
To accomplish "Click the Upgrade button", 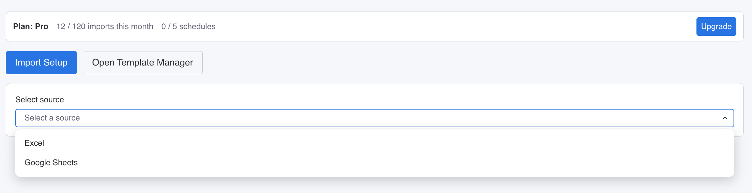I will point(716,27).
